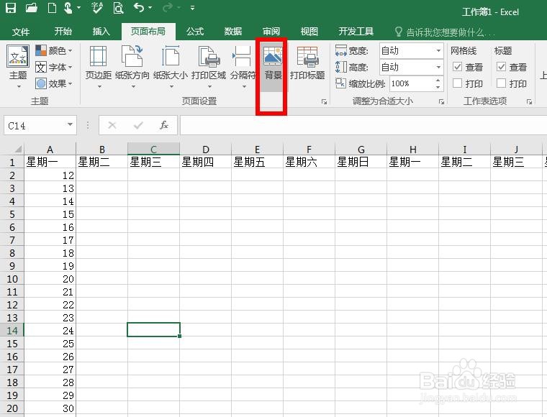Open print preview icon
Image resolution: width=547 pixels, height=417 pixels.
coord(118,7)
